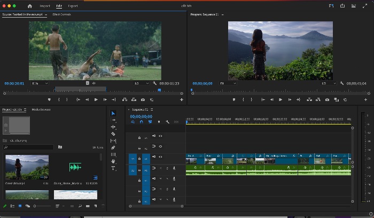
Task: Open Program monitor button editor plus
Action: click(365, 100)
